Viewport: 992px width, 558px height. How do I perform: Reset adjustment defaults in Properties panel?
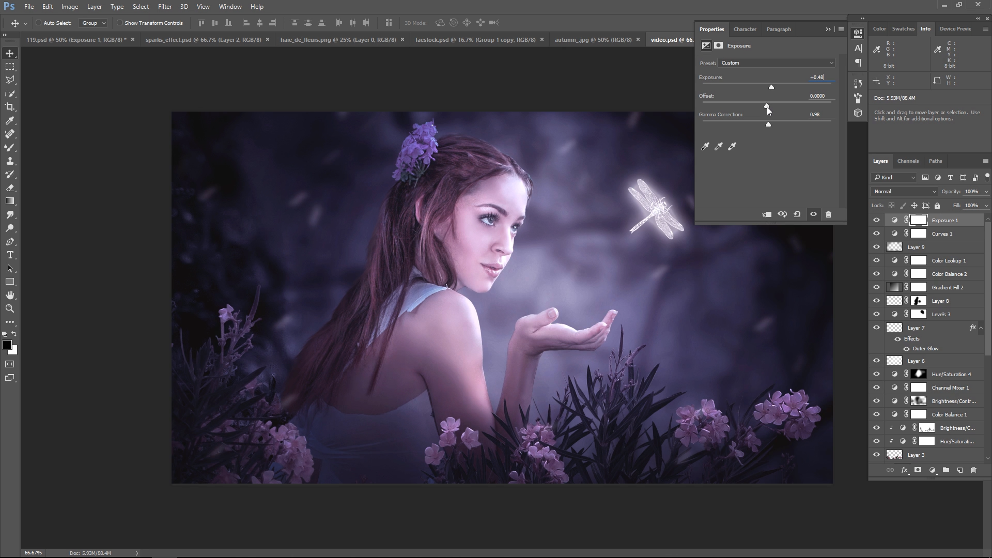[x=797, y=214]
